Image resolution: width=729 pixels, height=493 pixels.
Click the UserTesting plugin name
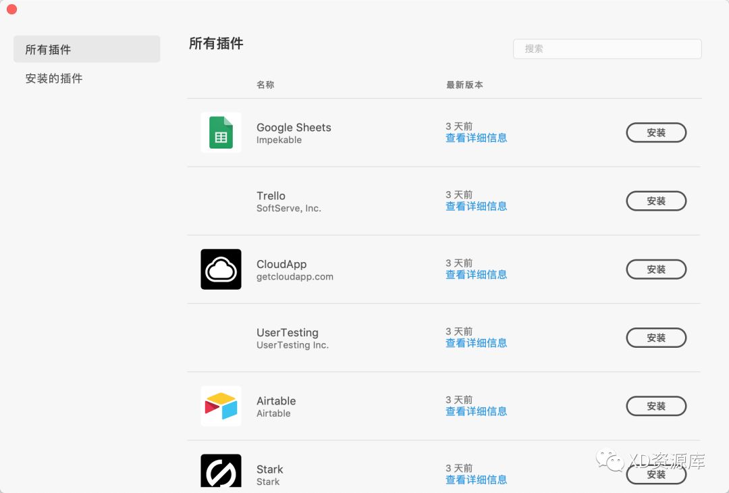pyautogui.click(x=288, y=332)
